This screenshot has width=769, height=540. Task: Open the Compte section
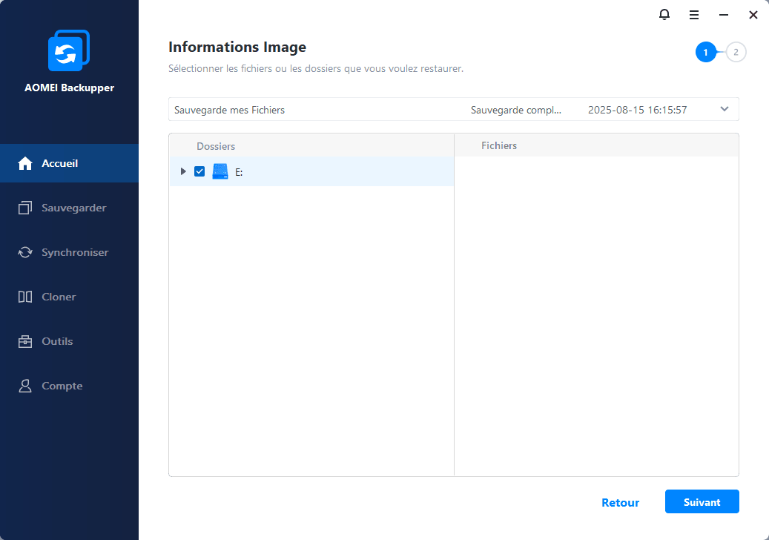[69, 386]
